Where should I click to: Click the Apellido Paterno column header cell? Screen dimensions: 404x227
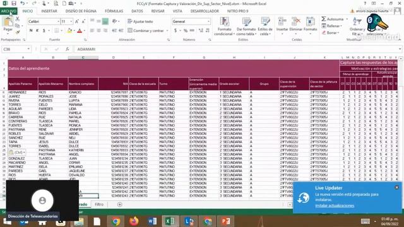23,84
